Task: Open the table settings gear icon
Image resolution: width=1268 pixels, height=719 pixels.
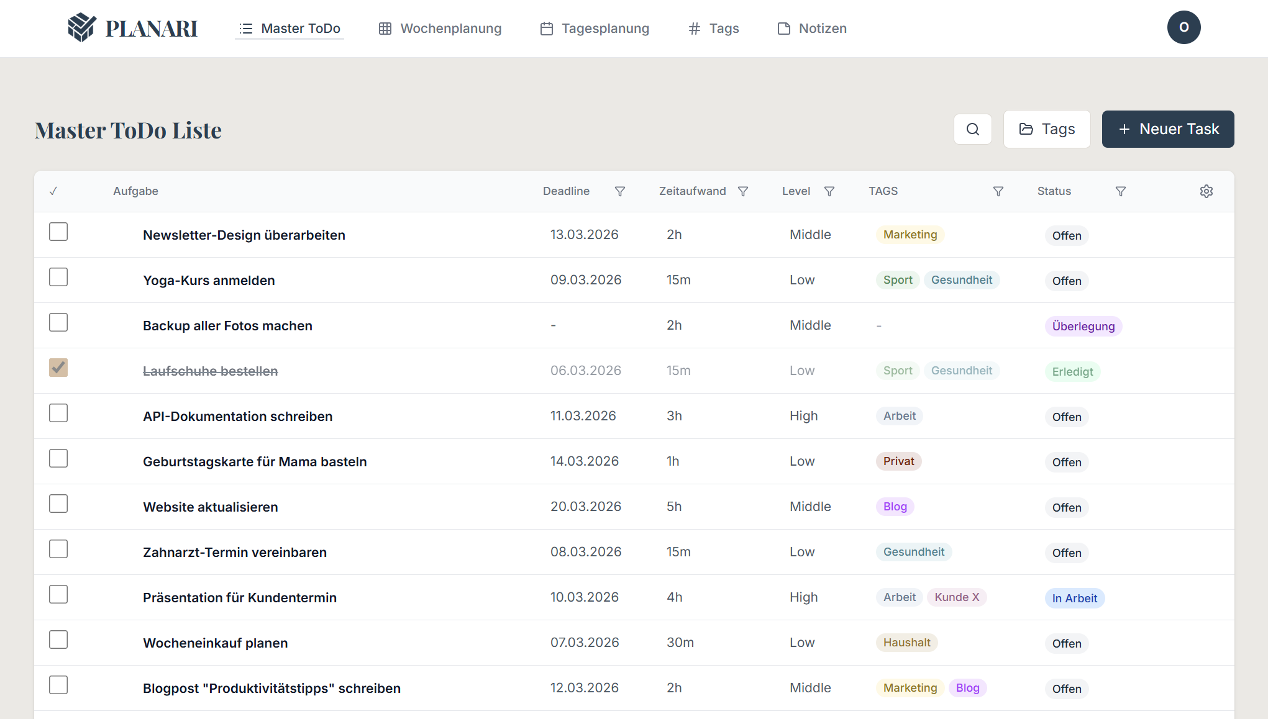Action: pos(1206,191)
